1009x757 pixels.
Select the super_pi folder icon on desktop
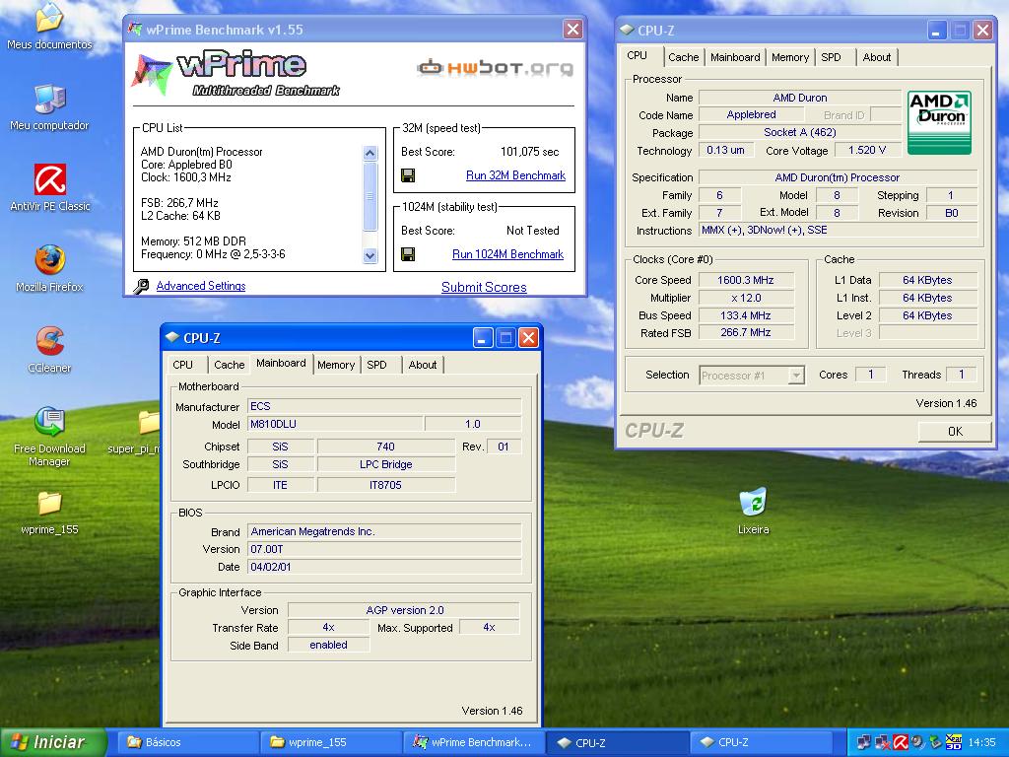pos(150,422)
